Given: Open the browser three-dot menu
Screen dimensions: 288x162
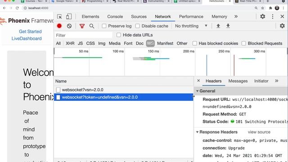Looking at the screenshot, I should coord(283,8).
